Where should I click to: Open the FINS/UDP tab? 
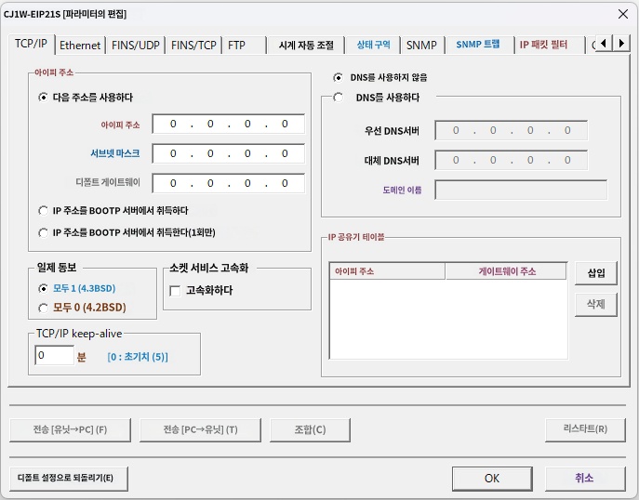pyautogui.click(x=135, y=46)
